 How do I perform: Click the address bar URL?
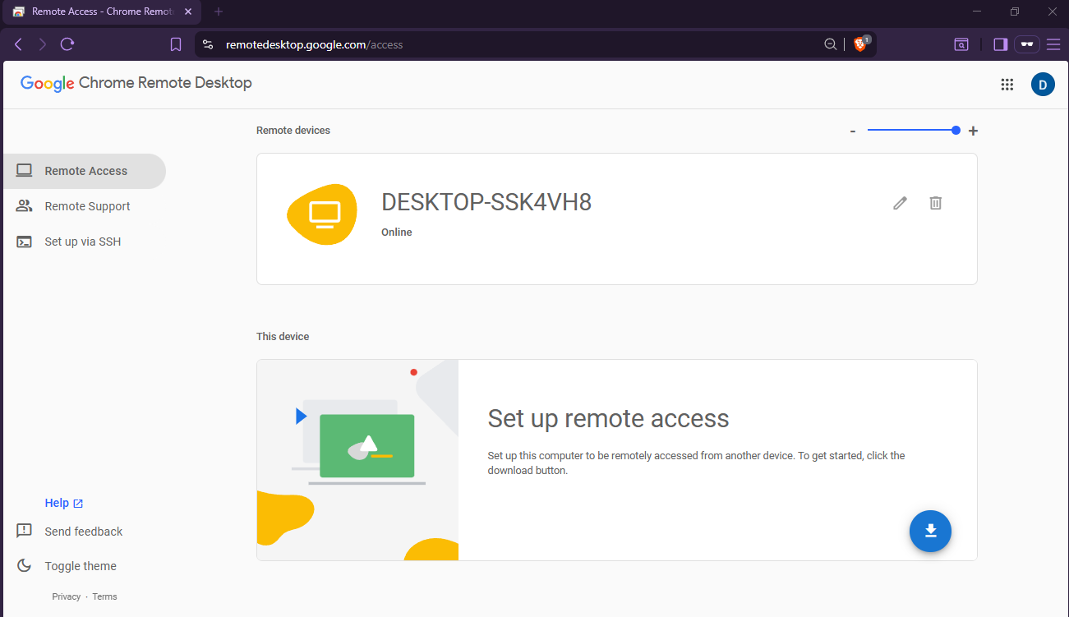click(315, 44)
